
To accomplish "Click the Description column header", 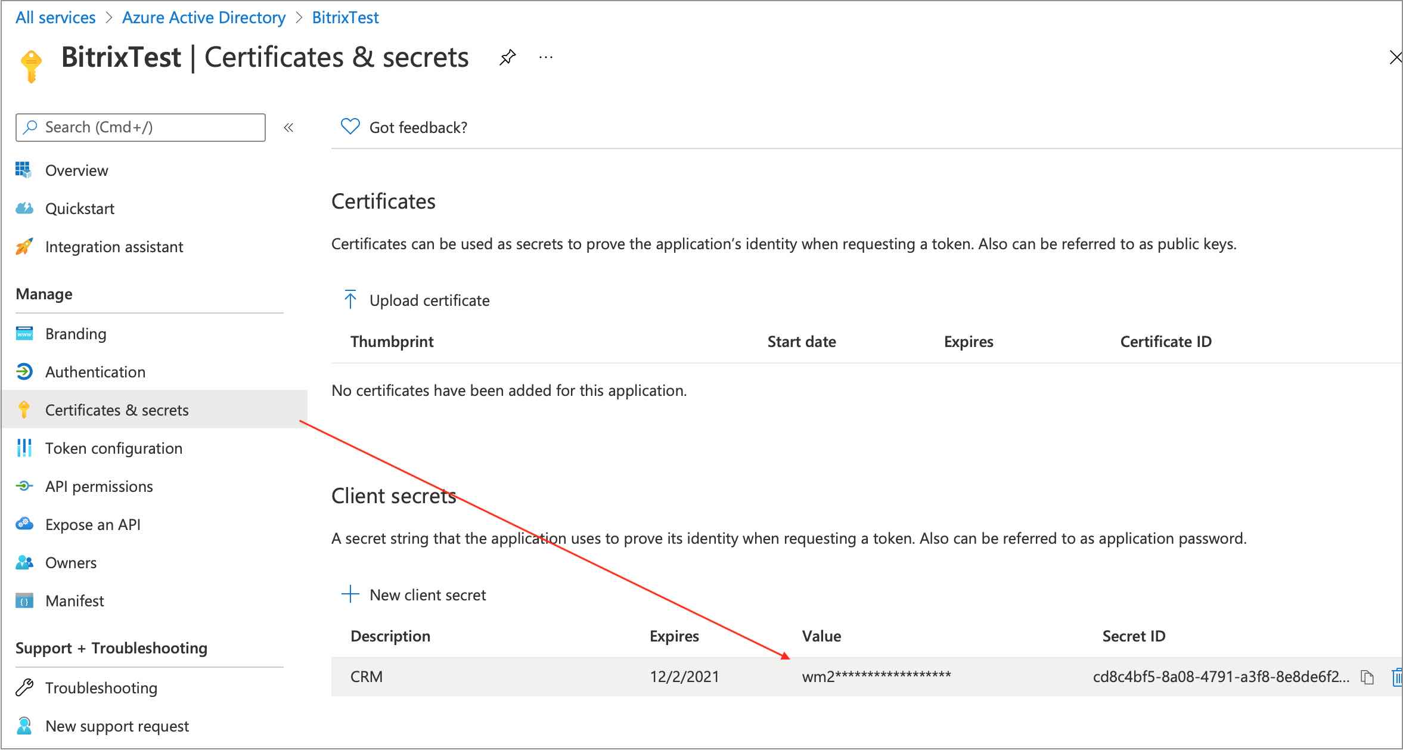I will pyautogui.click(x=390, y=636).
